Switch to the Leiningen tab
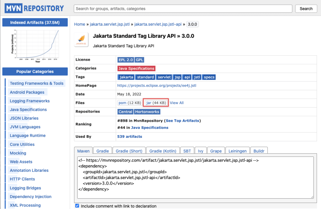The image size is (321, 209). coord(237,151)
